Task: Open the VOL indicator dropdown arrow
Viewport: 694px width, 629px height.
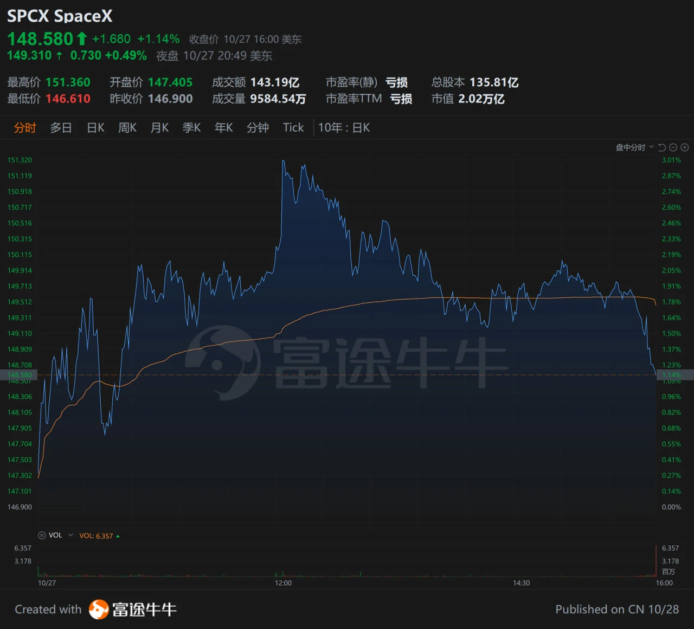Action: [70, 535]
